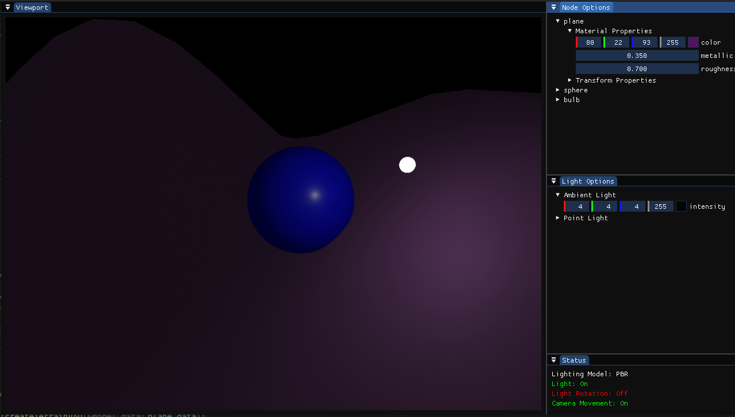
Task: Collapse the plane tree node
Action: tap(557, 21)
